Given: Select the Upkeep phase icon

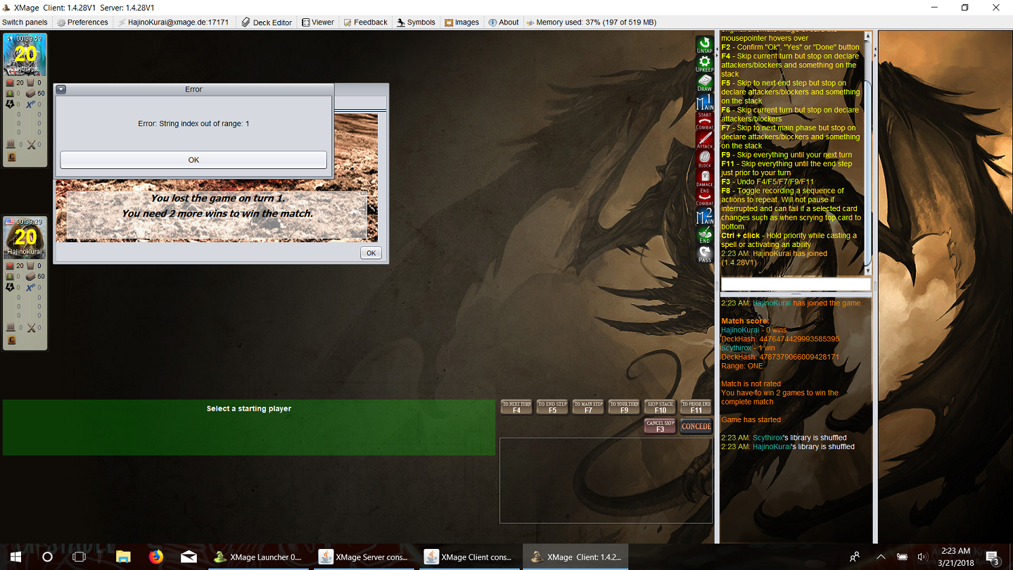Looking at the screenshot, I should (x=704, y=64).
